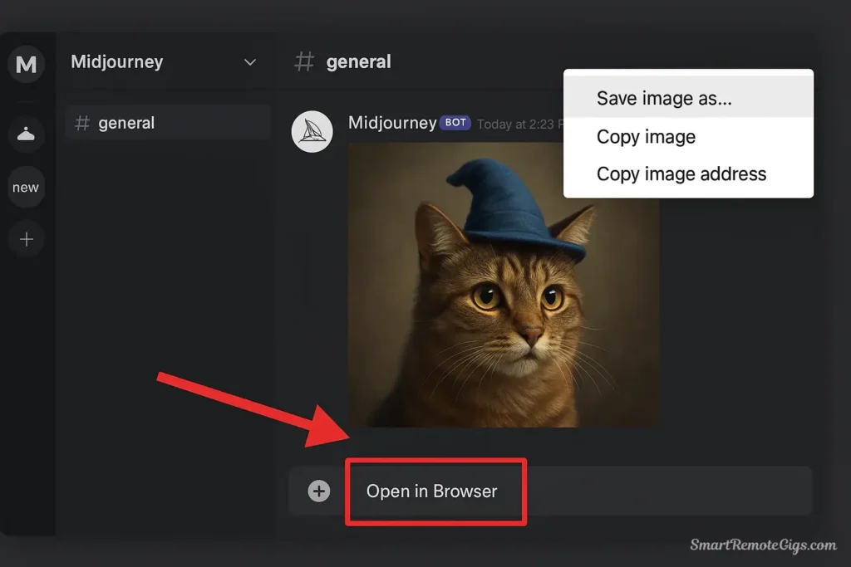Click the general channel title in header
Screen dimensions: 851x567
pyautogui.click(x=358, y=62)
